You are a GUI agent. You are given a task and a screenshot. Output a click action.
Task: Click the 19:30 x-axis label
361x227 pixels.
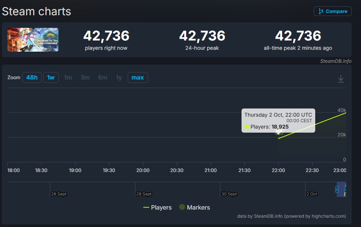(x=109, y=170)
